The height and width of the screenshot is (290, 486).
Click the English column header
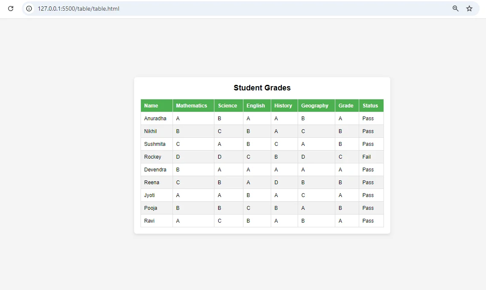256,105
